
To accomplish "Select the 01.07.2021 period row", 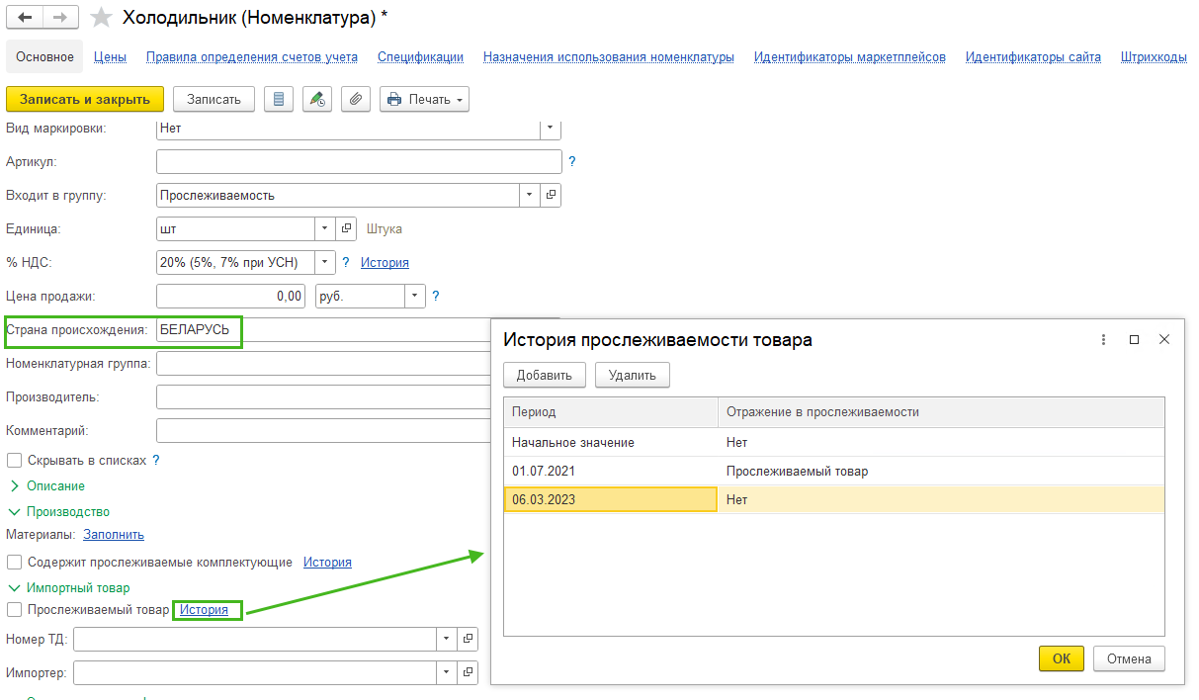I will (834, 472).
